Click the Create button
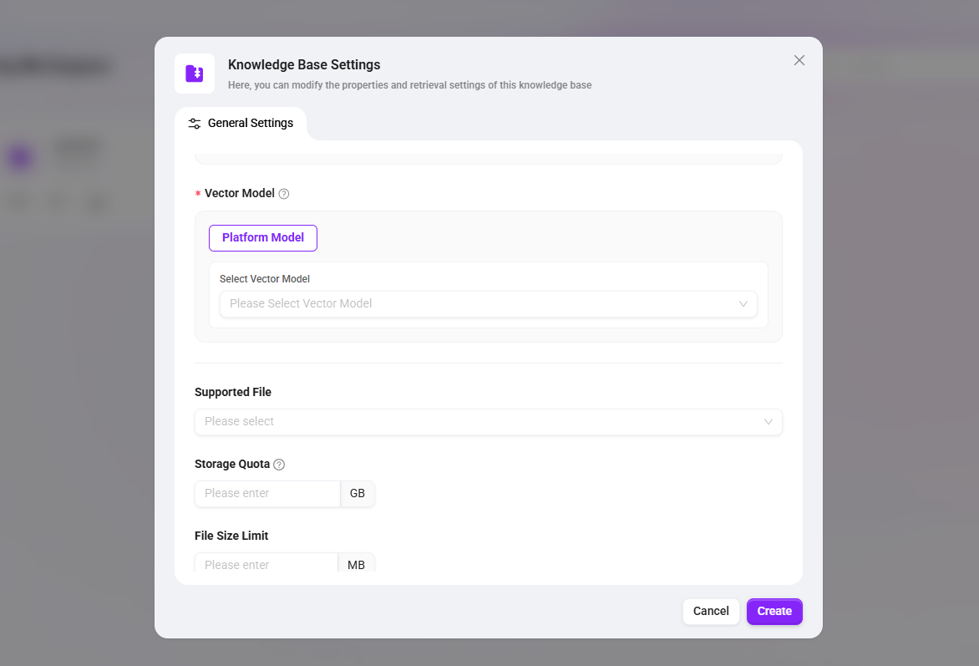The width and height of the screenshot is (979, 666). click(x=774, y=611)
